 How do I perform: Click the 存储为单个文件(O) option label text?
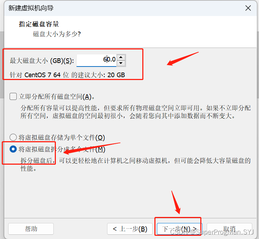click(x=62, y=137)
